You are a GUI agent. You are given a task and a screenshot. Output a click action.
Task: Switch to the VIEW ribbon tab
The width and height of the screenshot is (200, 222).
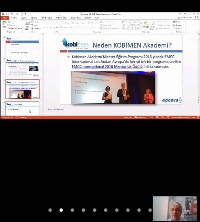tap(97, 18)
